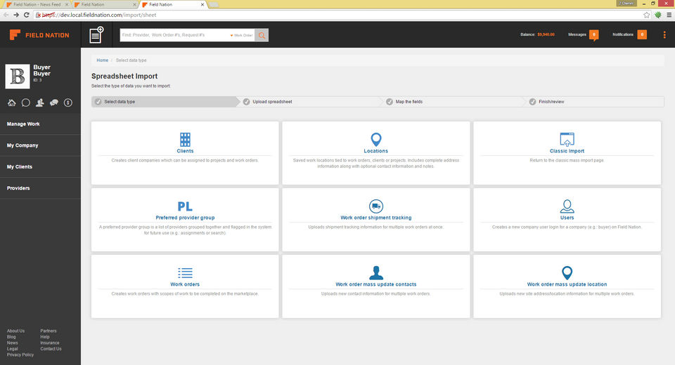The height and width of the screenshot is (365, 675).
Task: Choose the PL preferred provider group icon
Action: click(185, 206)
